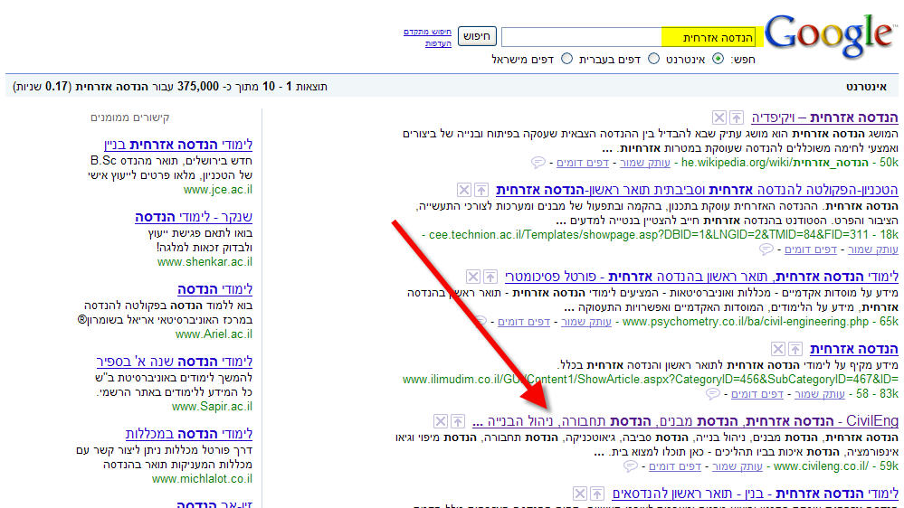
Task: Open the תואר ראשון להנדסאים result title
Action: 756,494
